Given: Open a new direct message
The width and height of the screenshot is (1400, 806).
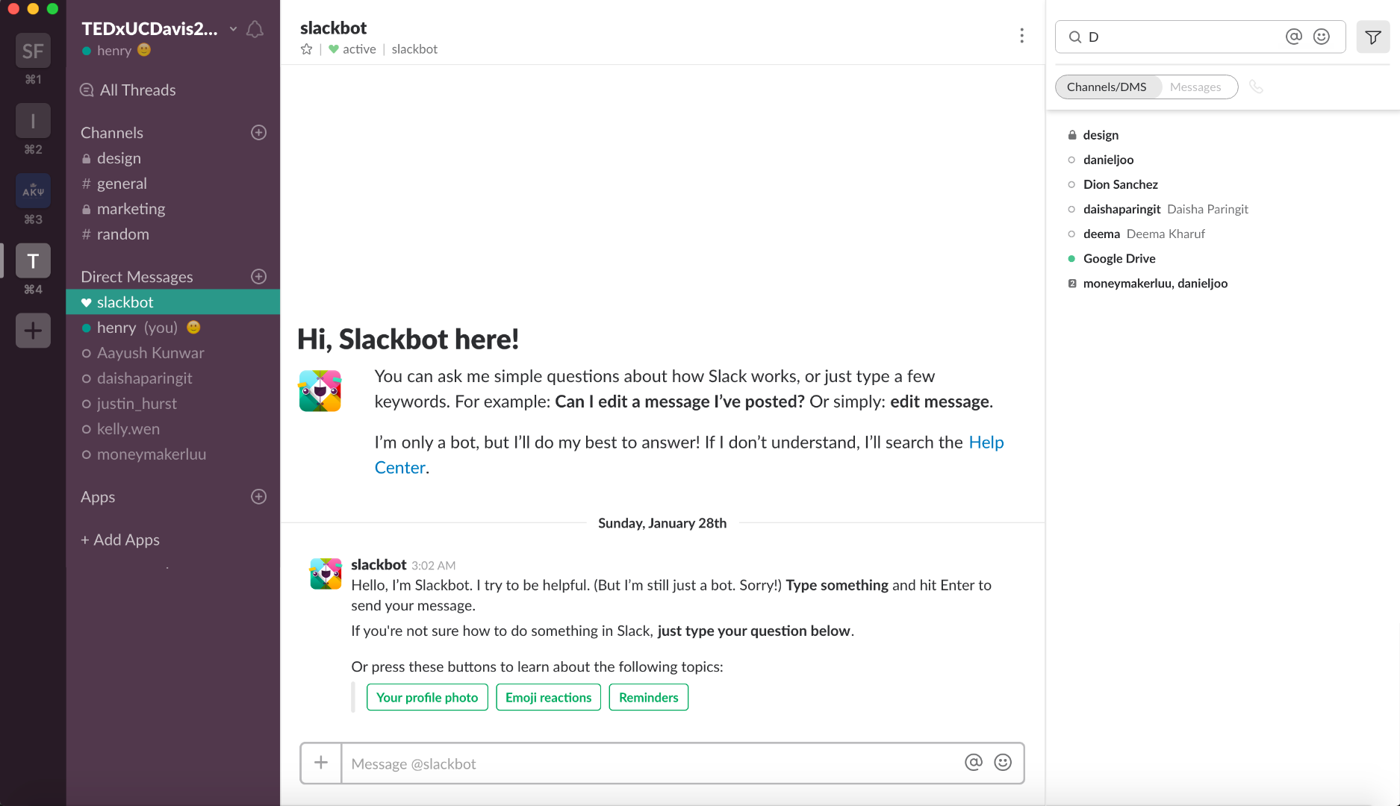Looking at the screenshot, I should click(x=258, y=276).
